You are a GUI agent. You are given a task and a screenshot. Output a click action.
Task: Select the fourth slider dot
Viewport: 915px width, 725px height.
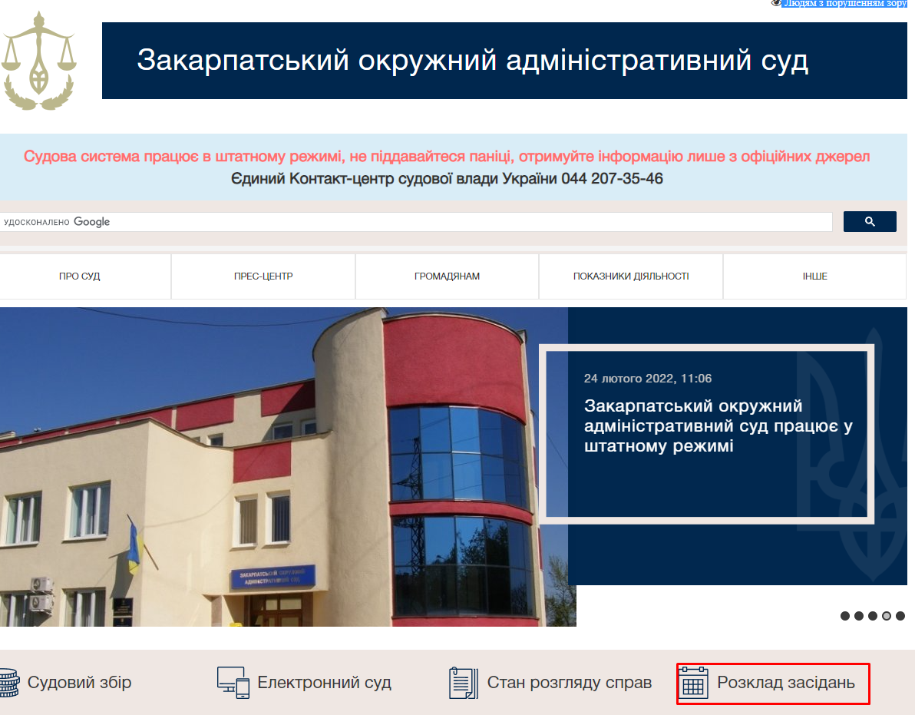point(887,616)
